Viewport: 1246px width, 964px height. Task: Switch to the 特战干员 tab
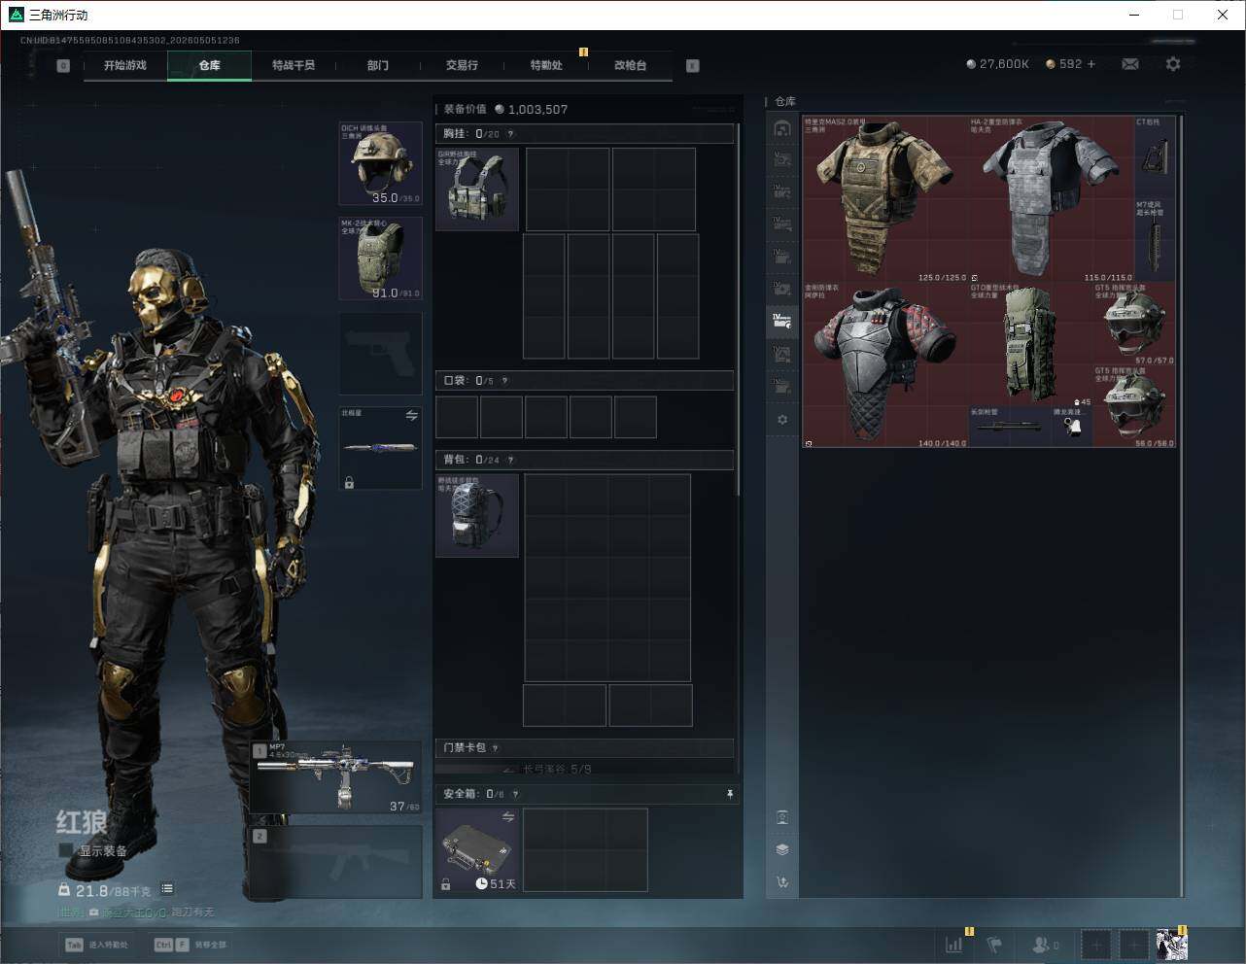(294, 65)
